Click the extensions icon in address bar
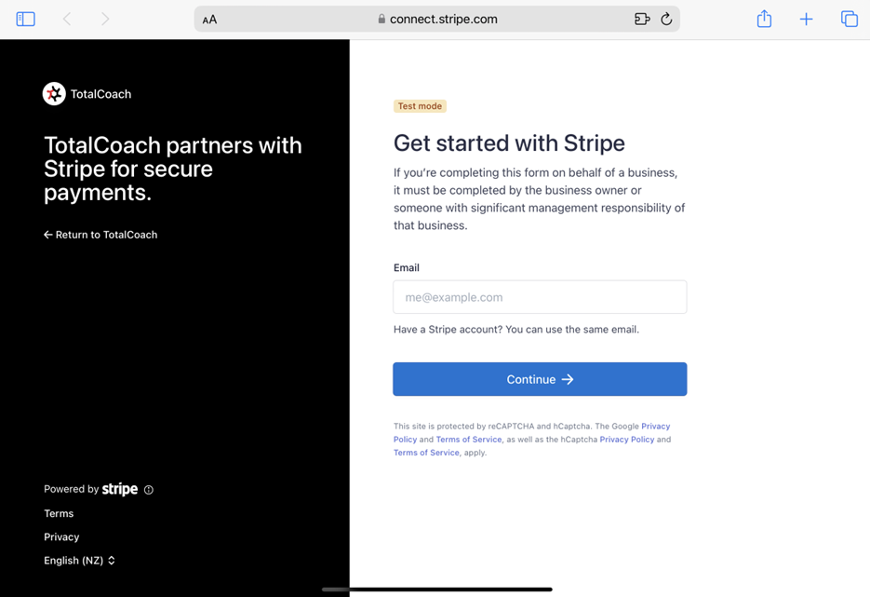Screen dimensions: 870x597 pyautogui.click(x=641, y=19)
